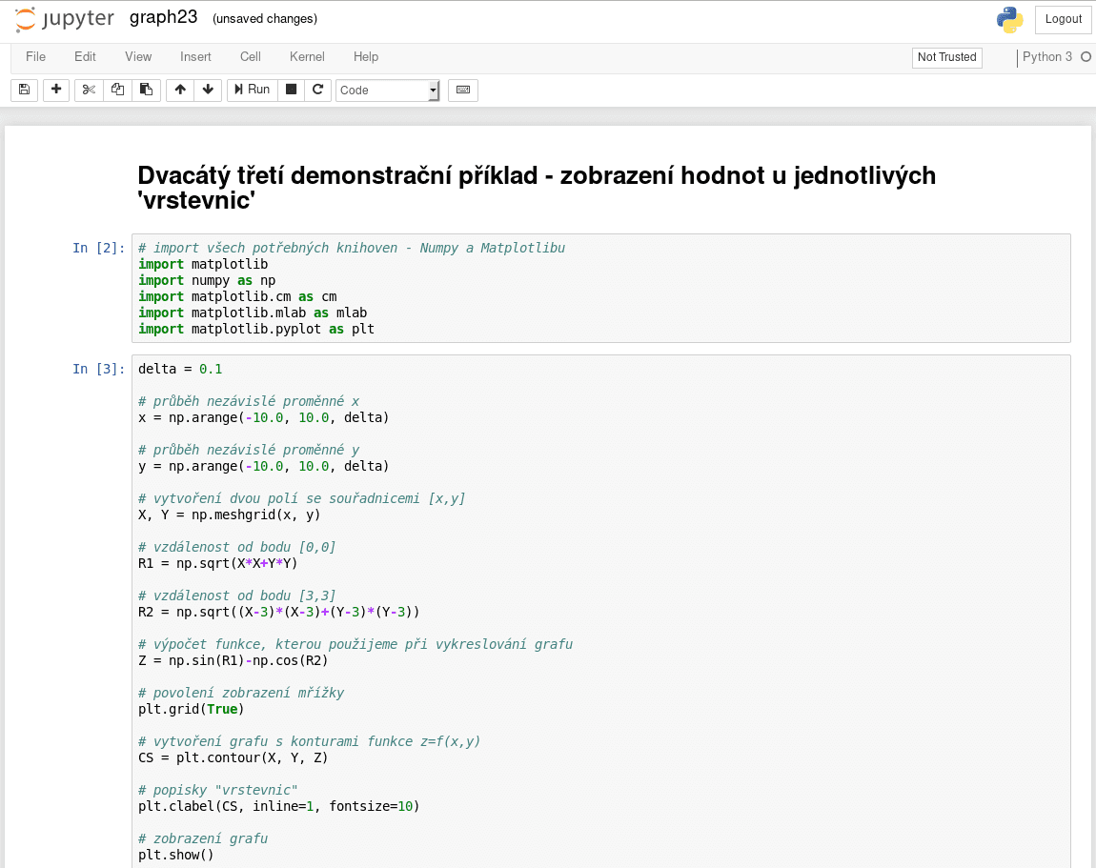Screen dimensions: 1096x868
Task: Click the line 'import matplotlib.cm as cm'
Action: [x=237, y=296]
